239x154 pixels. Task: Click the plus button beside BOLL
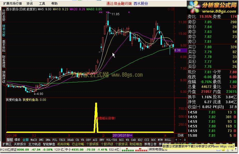click(176, 140)
